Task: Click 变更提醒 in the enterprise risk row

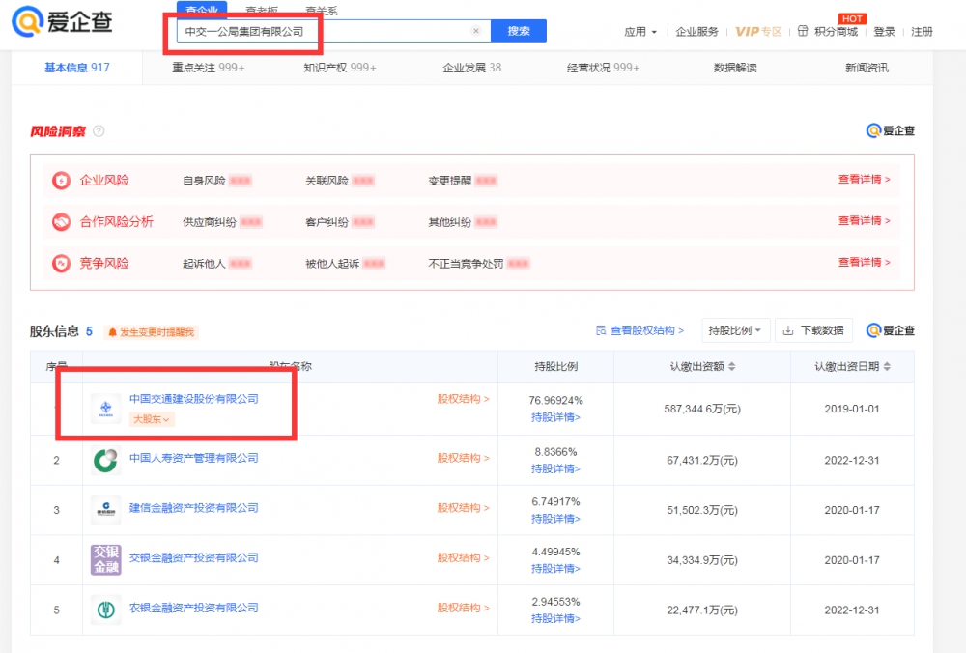Action: click(x=450, y=181)
